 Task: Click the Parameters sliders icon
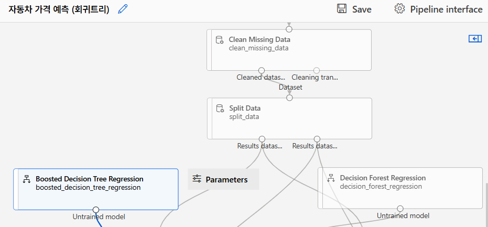[x=197, y=179]
